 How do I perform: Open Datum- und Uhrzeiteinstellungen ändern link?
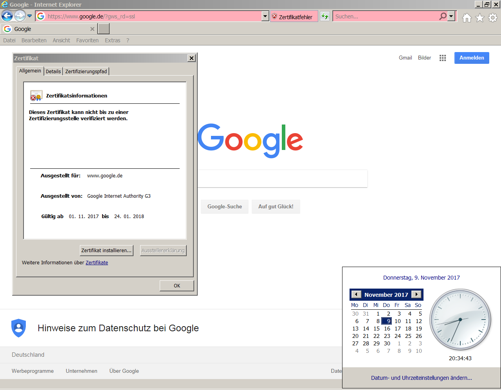[x=422, y=378]
